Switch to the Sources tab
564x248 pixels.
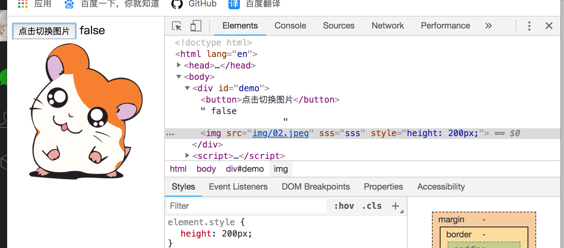coord(339,26)
